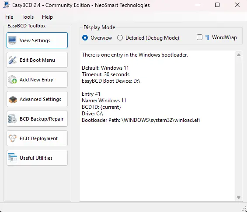Click the Add New Entry gear icon
The height and width of the screenshot is (212, 247).
pyautogui.click(x=12, y=80)
